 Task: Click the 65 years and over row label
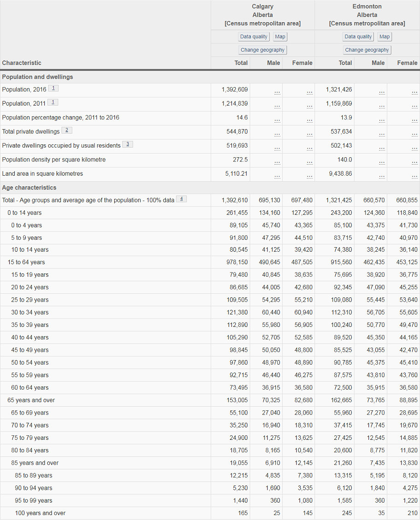(31, 400)
